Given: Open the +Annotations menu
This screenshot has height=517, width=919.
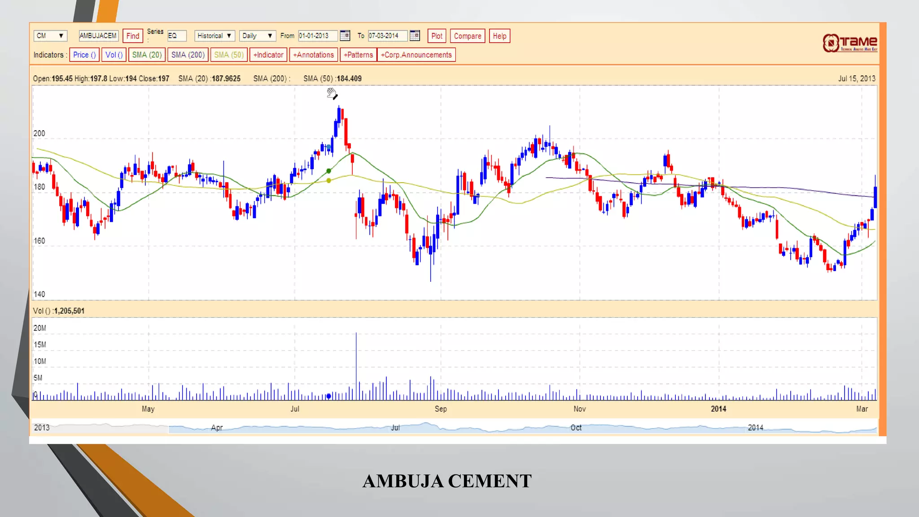Looking at the screenshot, I should point(314,55).
